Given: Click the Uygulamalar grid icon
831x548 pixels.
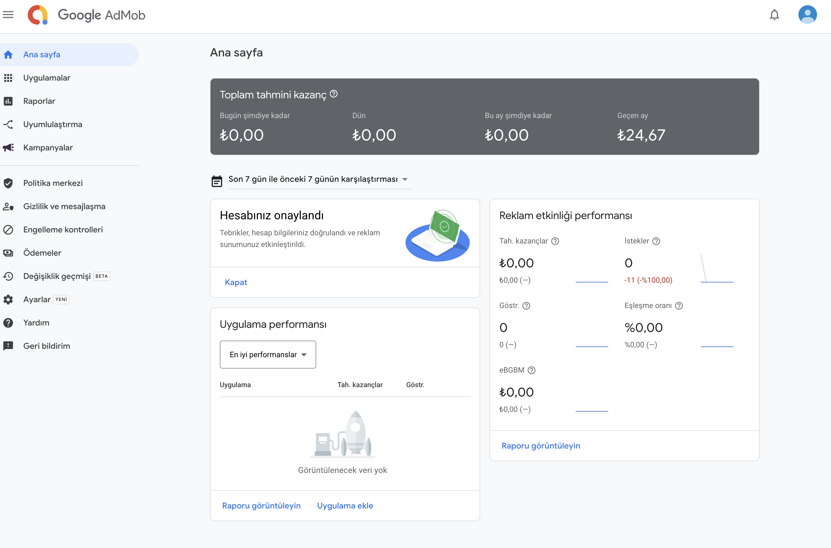Looking at the screenshot, I should [x=8, y=78].
